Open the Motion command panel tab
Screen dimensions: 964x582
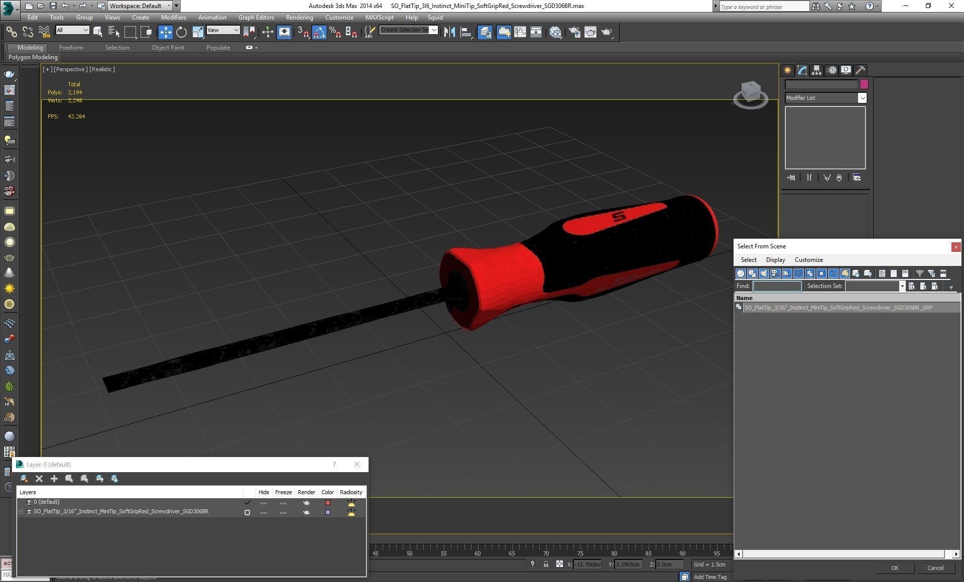click(x=831, y=70)
